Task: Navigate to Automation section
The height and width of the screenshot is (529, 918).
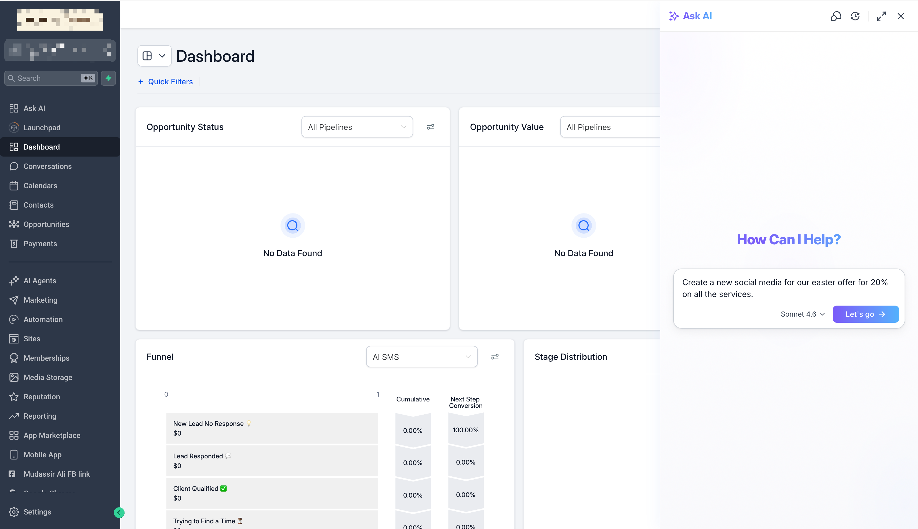Action: (x=43, y=319)
